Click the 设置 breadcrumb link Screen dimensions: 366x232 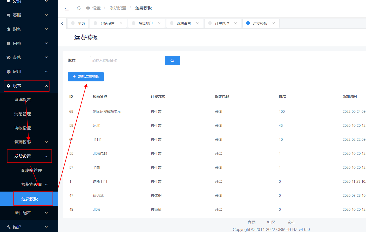[x=96, y=8]
